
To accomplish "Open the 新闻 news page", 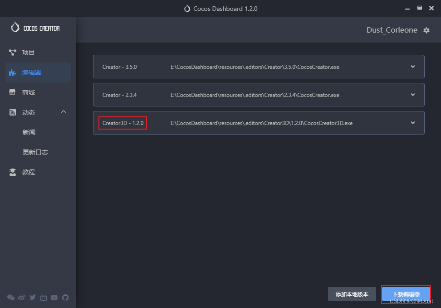I will (29, 132).
